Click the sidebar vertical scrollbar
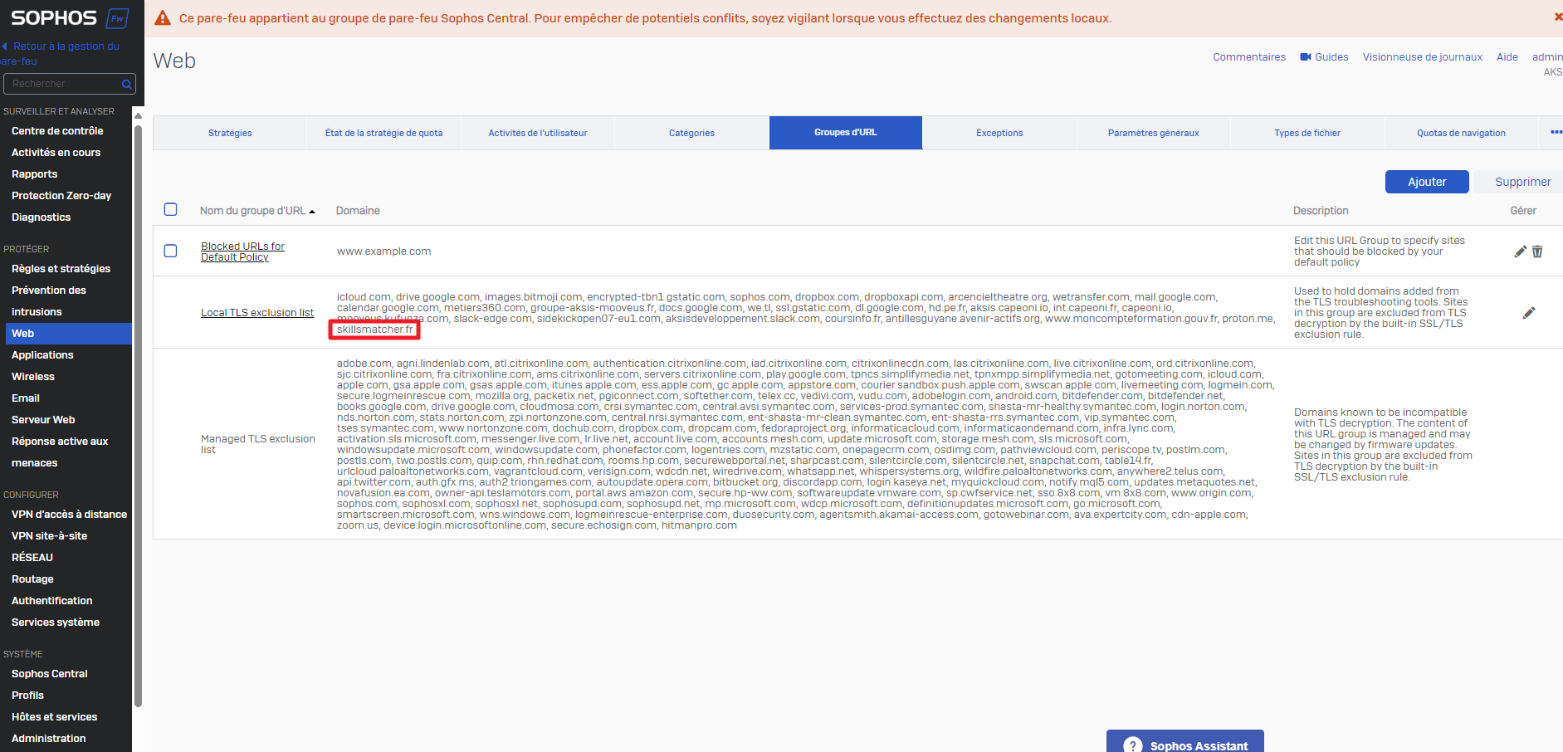The height and width of the screenshot is (752, 1563). click(x=139, y=415)
